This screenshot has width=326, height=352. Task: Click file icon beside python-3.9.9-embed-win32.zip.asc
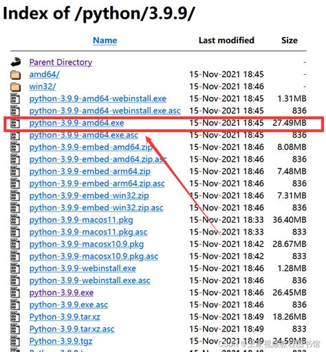(15, 208)
